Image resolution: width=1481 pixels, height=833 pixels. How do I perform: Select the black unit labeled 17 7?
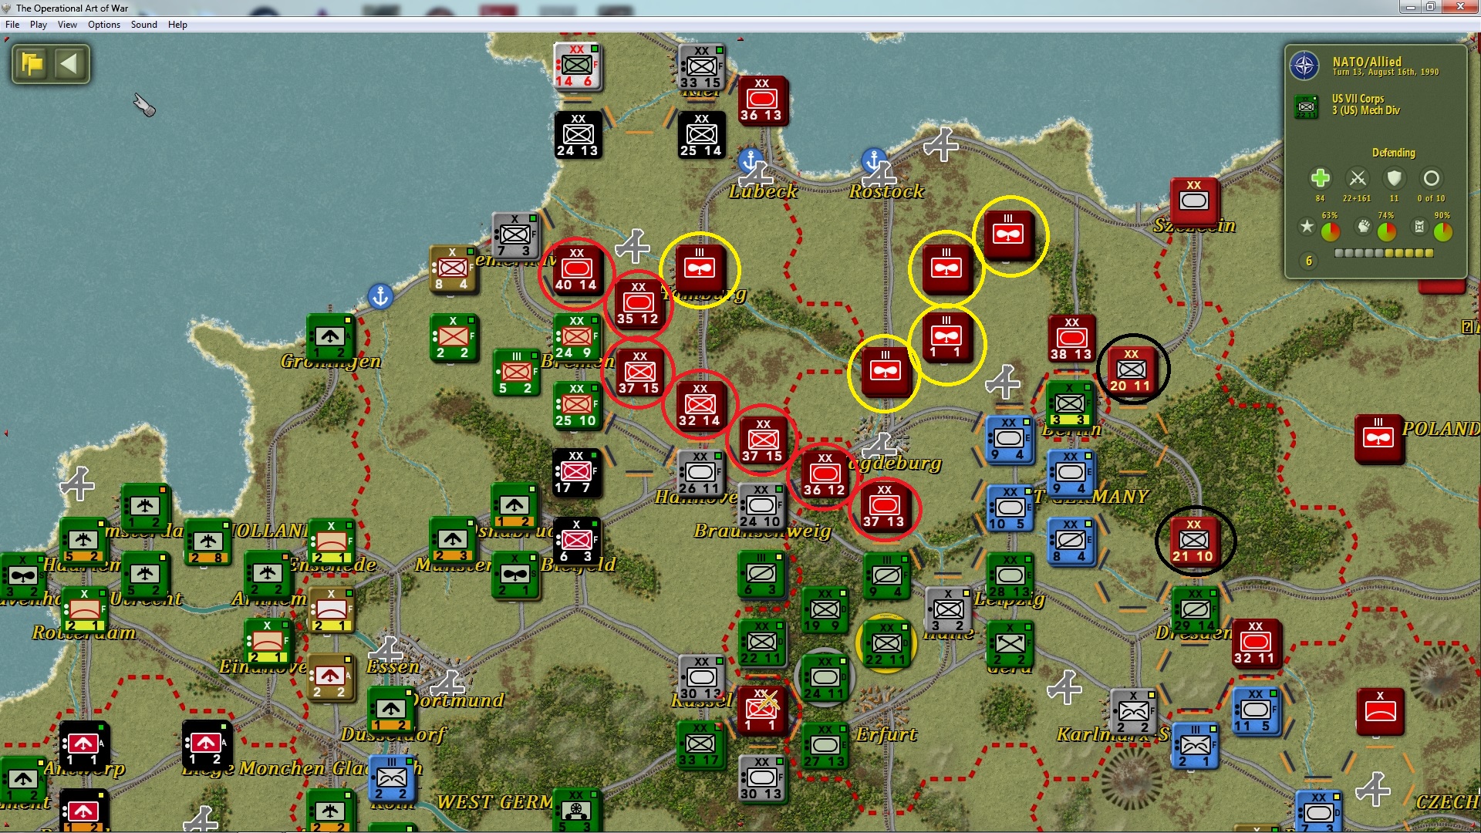click(576, 472)
